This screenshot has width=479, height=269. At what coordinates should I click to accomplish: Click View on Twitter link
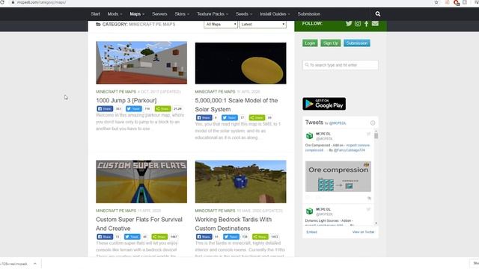(363, 232)
